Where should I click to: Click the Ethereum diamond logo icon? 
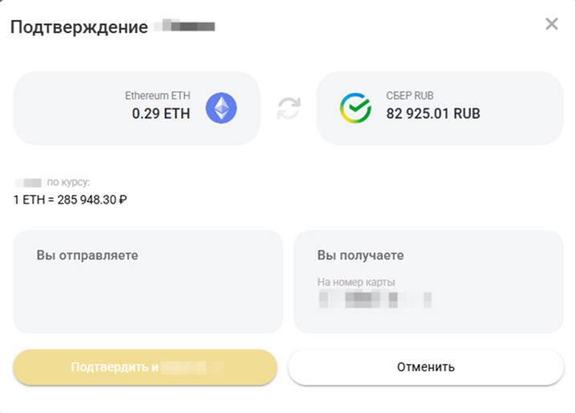tap(221, 107)
